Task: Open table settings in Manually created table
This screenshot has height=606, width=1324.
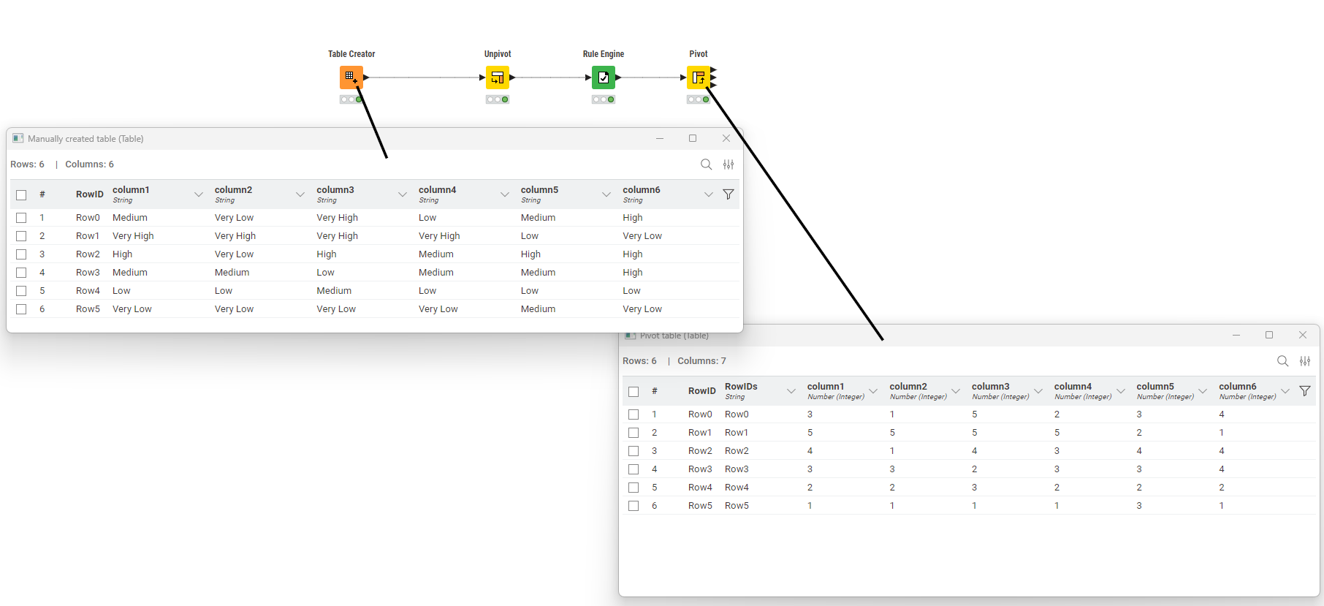Action: 728,164
